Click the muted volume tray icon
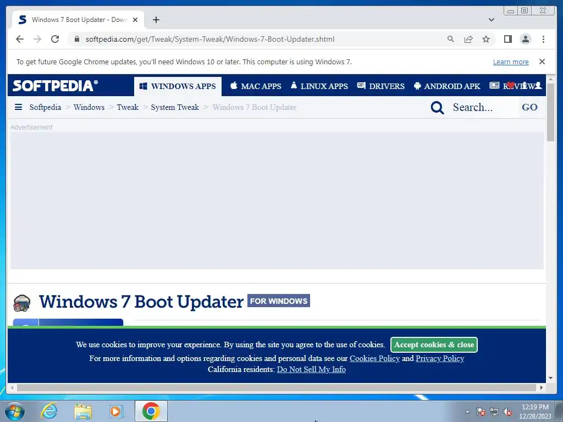Image resolution: width=563 pixels, height=422 pixels. click(507, 412)
